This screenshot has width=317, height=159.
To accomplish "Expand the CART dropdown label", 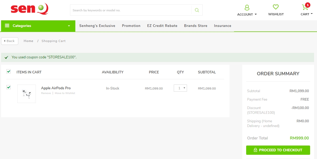I will (x=306, y=14).
